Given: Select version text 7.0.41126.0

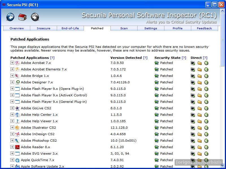Looking at the screenshot, I should [x=120, y=82].
